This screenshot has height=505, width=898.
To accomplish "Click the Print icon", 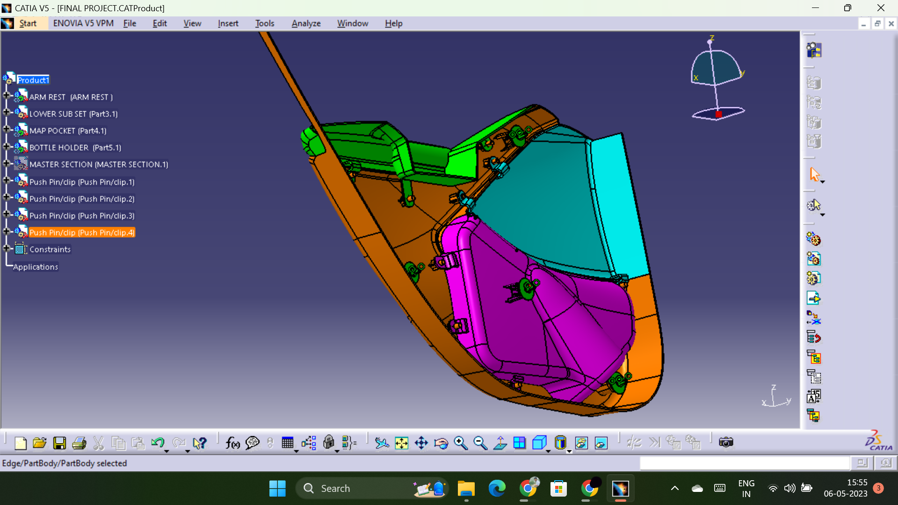I will tap(79, 443).
